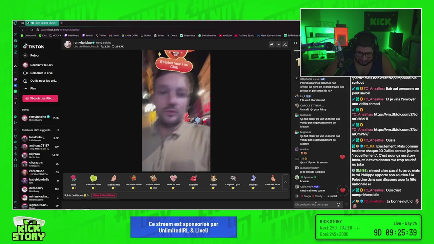434x244 pixels.
Task: Select Démarrer le LIVE
Action: click(38, 73)
